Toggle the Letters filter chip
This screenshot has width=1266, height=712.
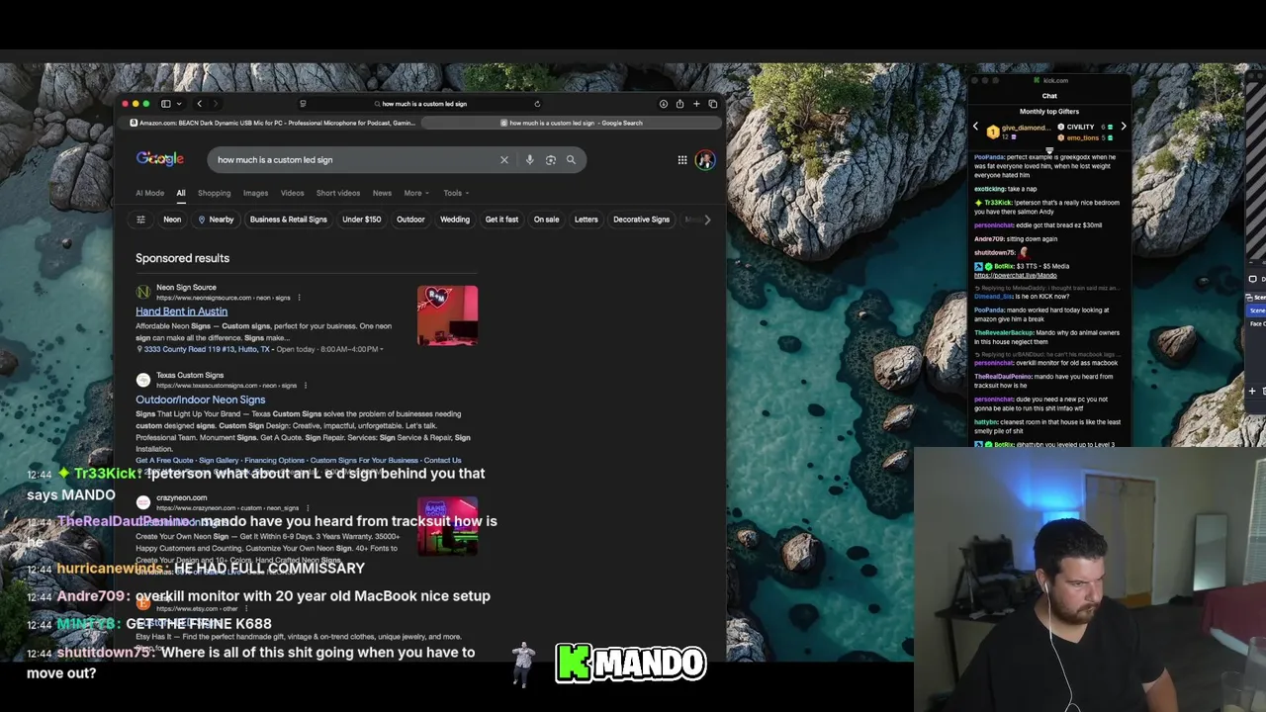587,220
